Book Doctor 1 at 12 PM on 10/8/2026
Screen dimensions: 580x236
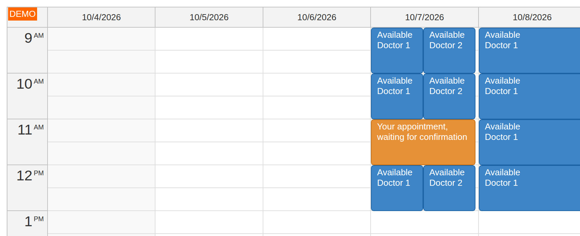point(529,188)
